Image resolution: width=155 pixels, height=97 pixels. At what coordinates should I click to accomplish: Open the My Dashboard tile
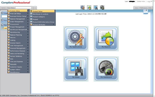coord(106,69)
